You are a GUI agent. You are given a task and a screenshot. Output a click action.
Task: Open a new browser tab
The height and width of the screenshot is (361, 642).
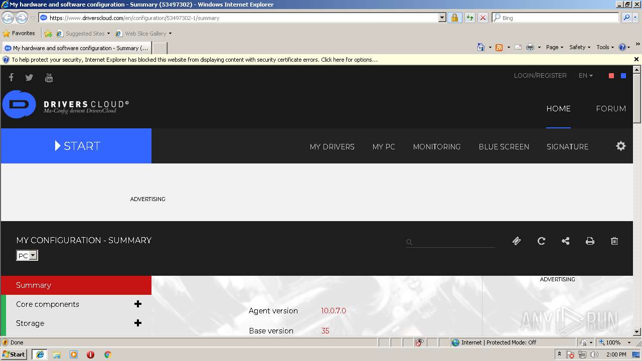tap(159, 48)
